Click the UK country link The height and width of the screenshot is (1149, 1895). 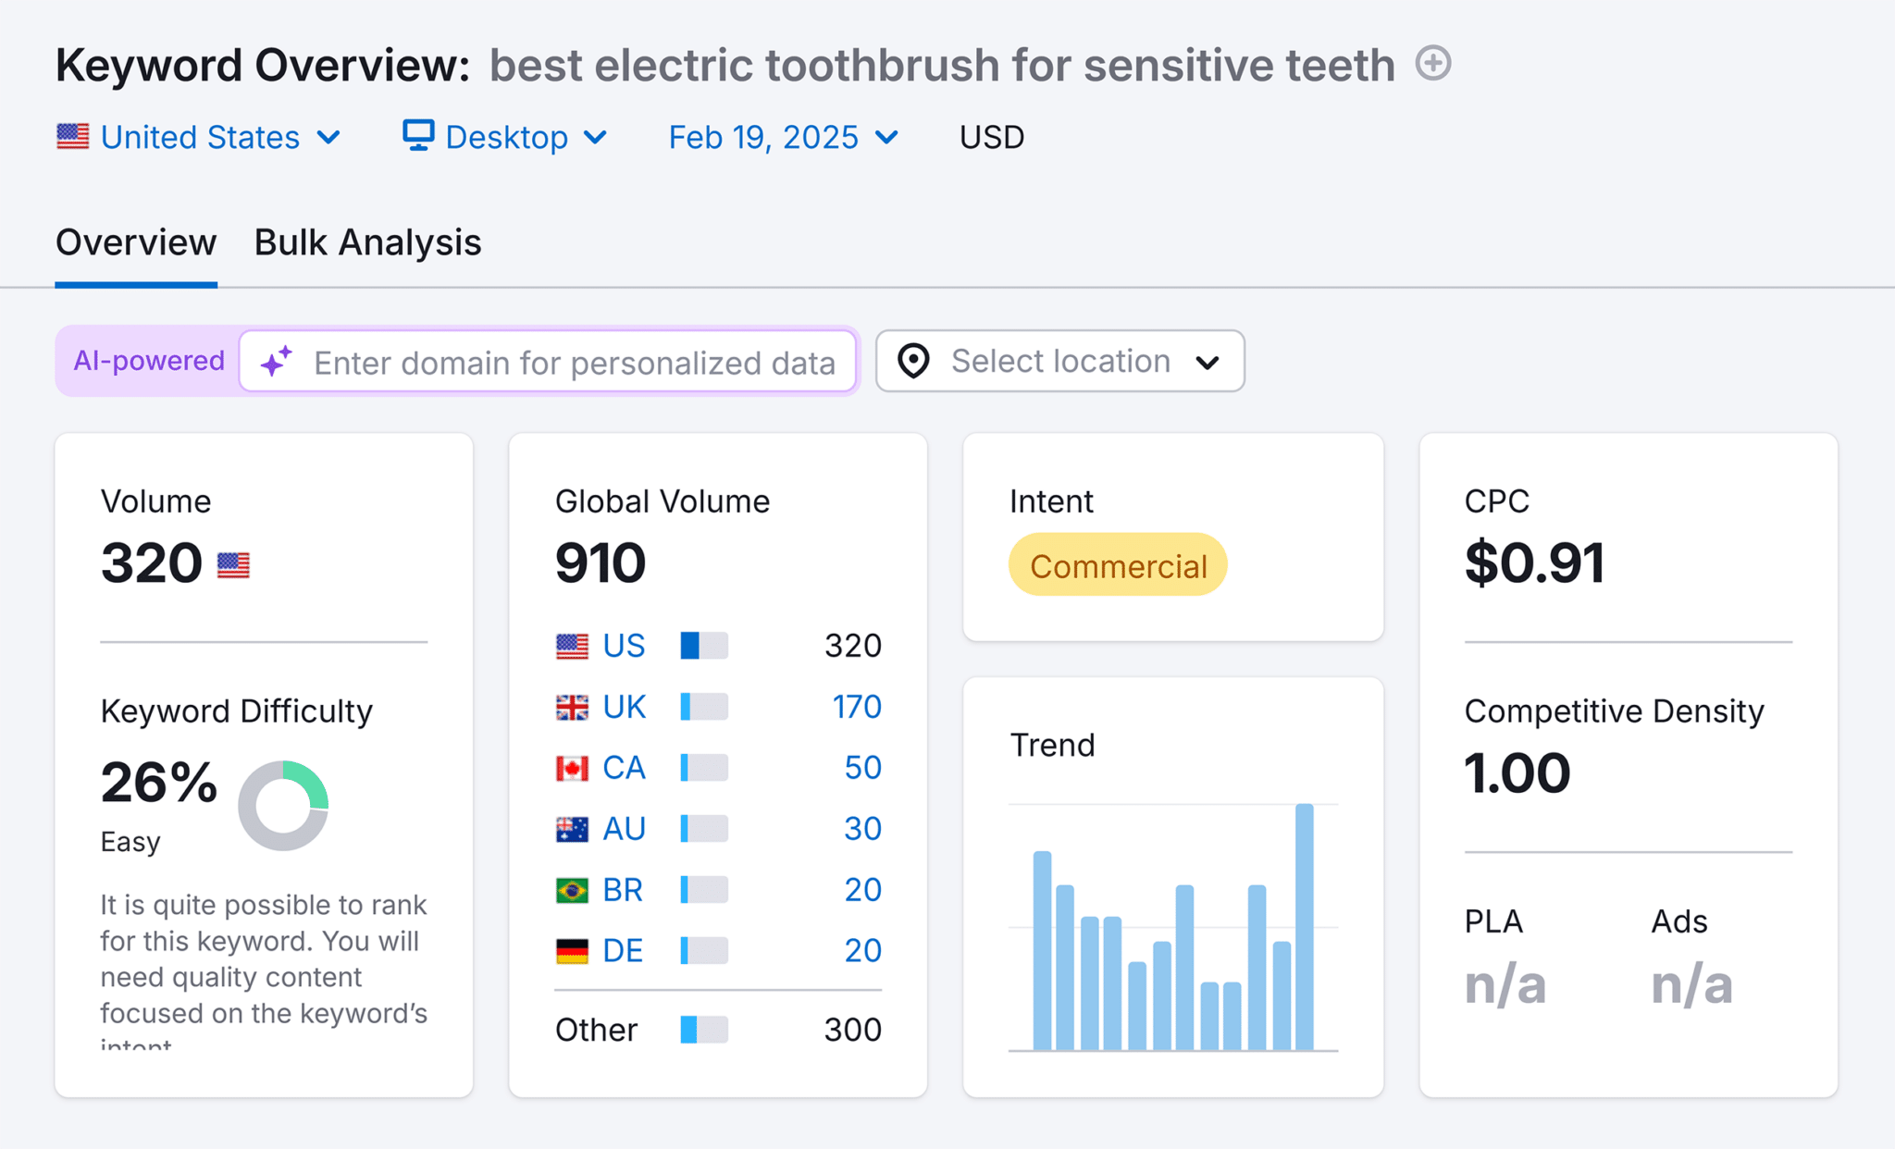tap(624, 707)
